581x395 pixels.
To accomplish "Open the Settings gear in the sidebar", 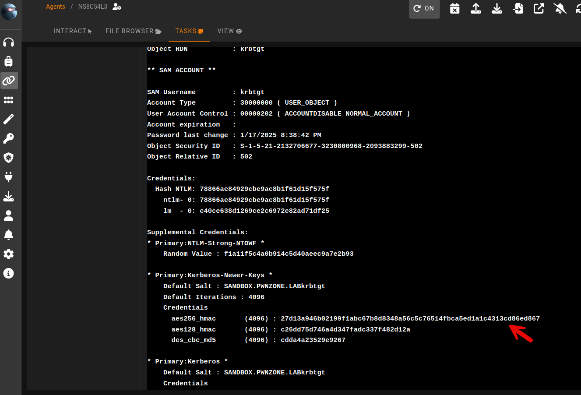I will pyautogui.click(x=9, y=254).
